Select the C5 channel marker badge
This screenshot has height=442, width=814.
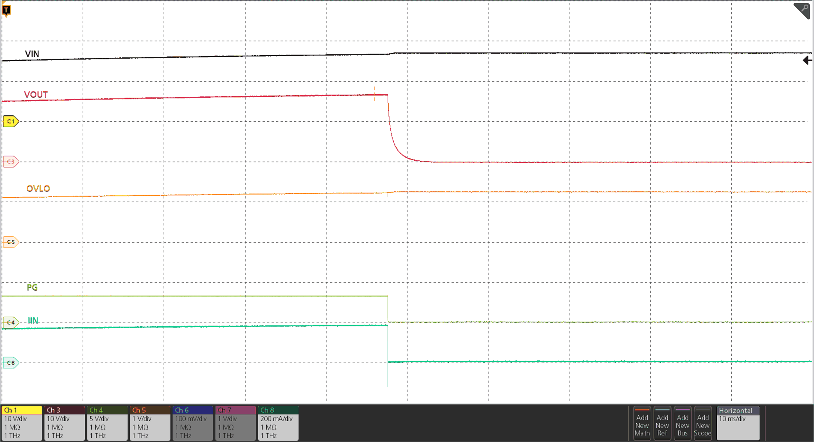pyautogui.click(x=10, y=242)
